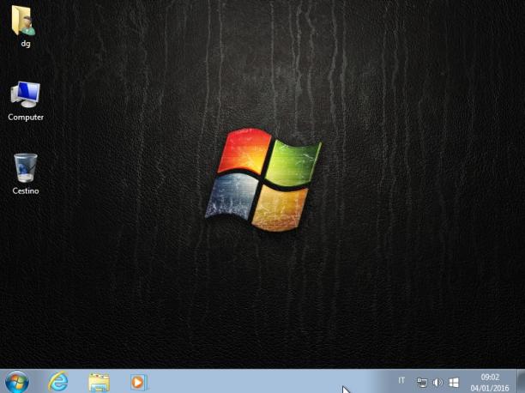Viewport: 525px width, 393px height.
Task: Launch Internet Explorer from the taskbar
Action: point(58,382)
